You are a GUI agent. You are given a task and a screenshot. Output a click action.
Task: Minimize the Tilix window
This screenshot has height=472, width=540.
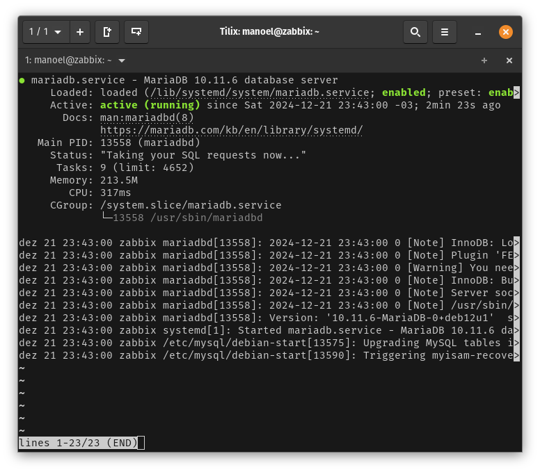[x=478, y=33]
